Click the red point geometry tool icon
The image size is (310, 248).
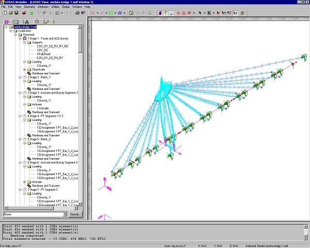click(94, 12)
